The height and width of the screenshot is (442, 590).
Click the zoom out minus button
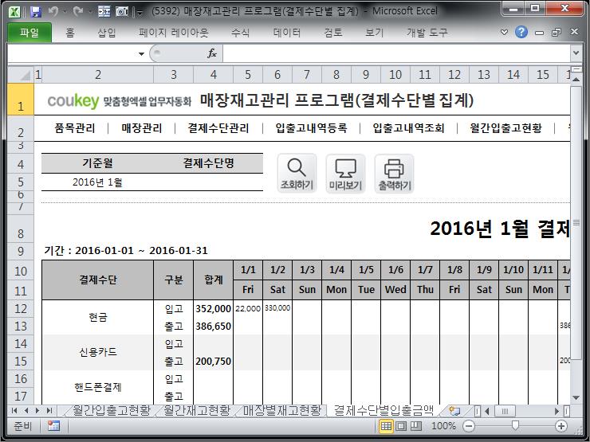click(x=469, y=426)
